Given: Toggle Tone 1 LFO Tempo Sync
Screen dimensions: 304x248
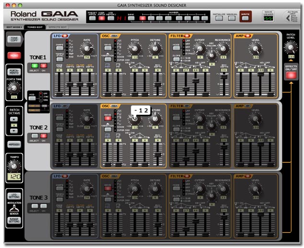Looking at the screenshot, I should 59,59.
